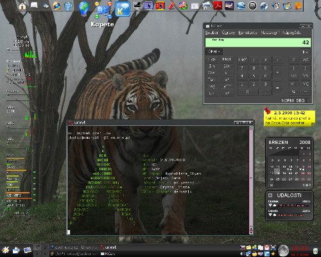Click the Sin button in KCalc
This screenshot has height=257, width=321.
212,66
